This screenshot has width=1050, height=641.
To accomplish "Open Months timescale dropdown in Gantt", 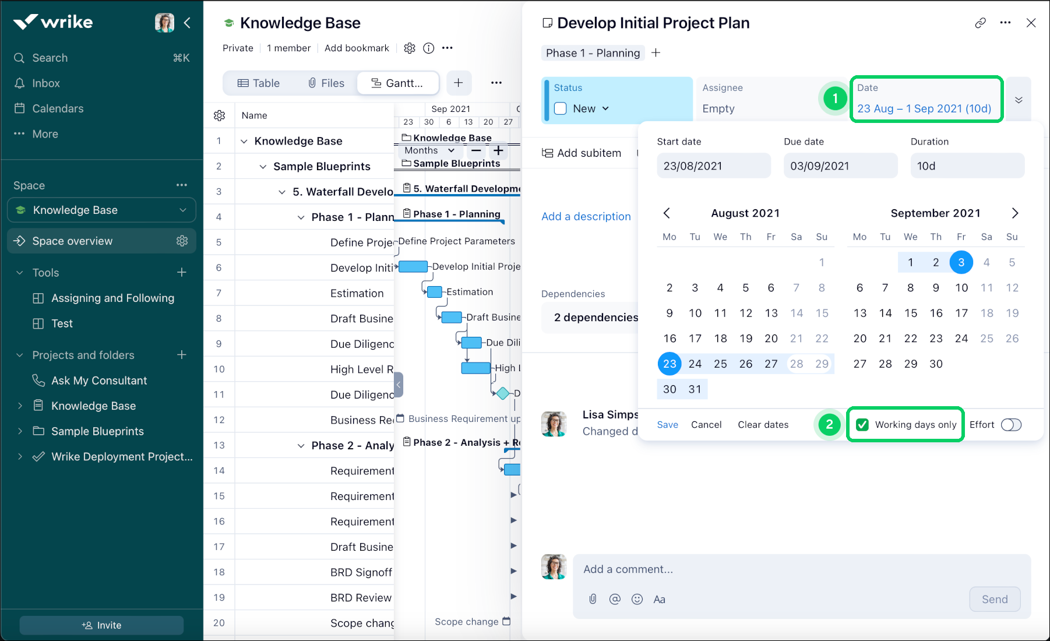I will [430, 150].
